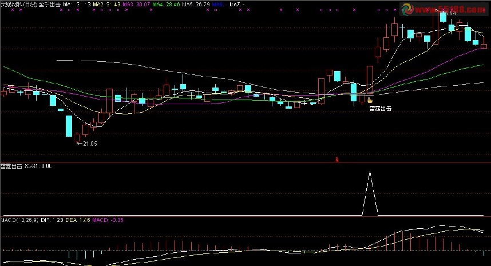Click the MACD(12,26,9) parameter label

(x=20, y=220)
